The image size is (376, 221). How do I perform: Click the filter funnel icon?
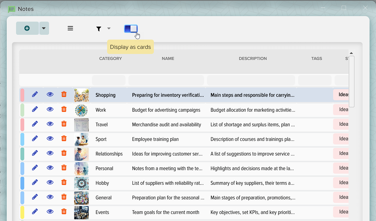pos(99,29)
